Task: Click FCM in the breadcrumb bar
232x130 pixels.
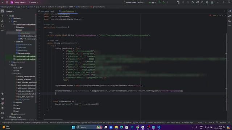Action: tap(71, 7)
